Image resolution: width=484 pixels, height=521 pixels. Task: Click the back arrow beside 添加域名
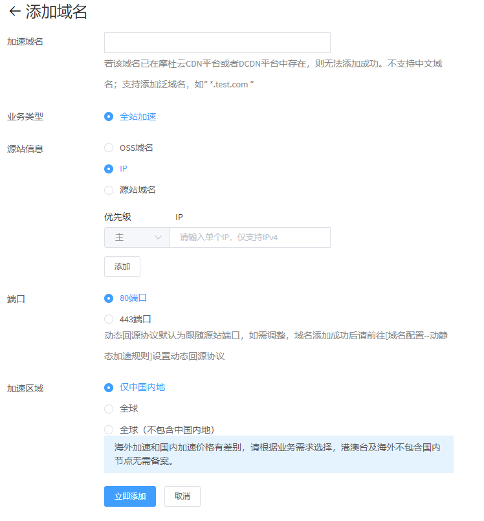tap(14, 12)
